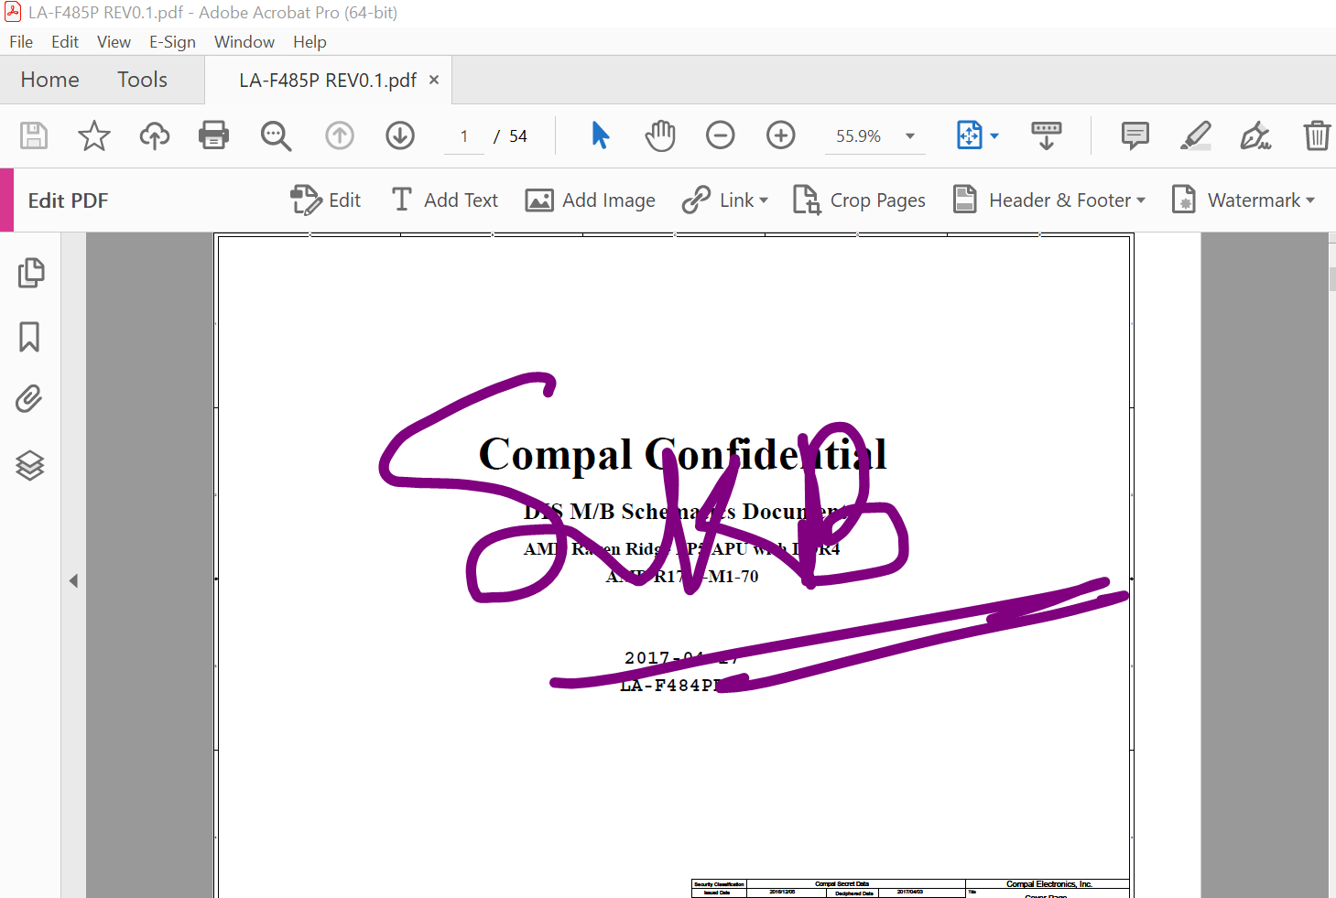
Task: Click the current page number field
Action: (464, 135)
